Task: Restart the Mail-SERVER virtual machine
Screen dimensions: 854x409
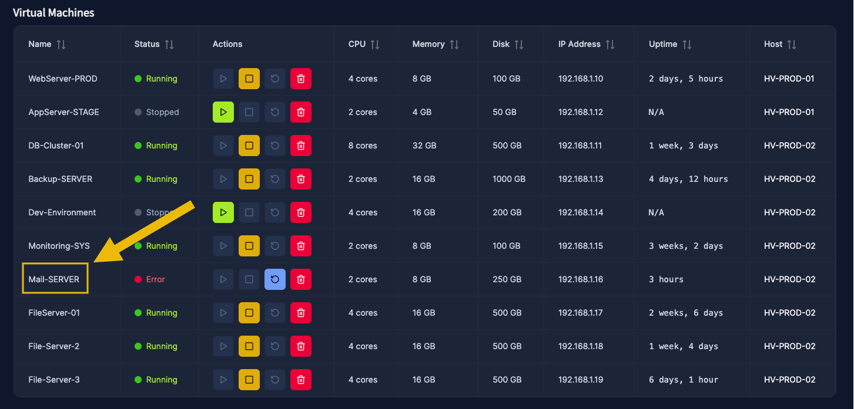Action: click(275, 279)
